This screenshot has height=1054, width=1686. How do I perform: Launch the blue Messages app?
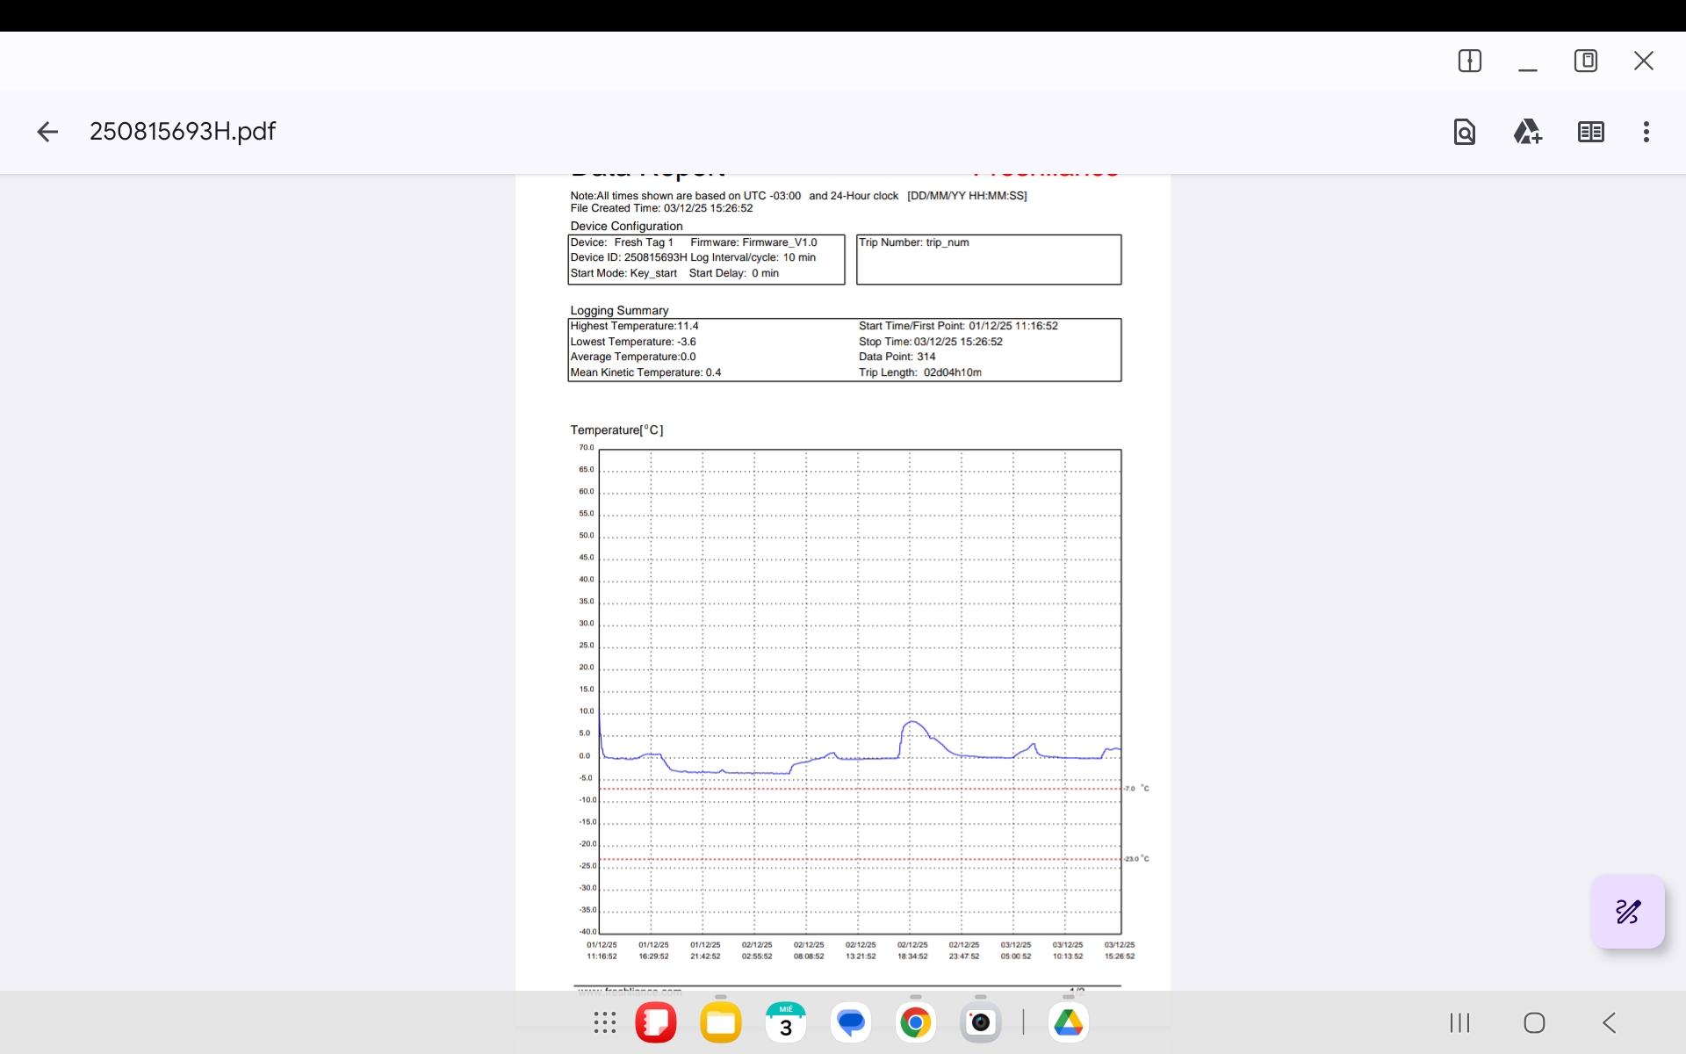850,1022
